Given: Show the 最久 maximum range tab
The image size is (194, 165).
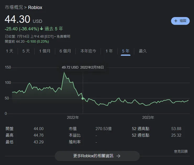Looking at the screenshot, I should click(x=143, y=51).
